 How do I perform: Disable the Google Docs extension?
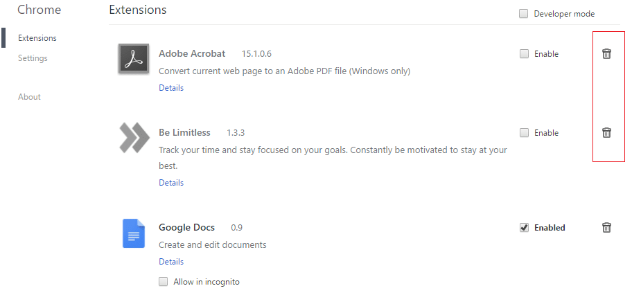point(525,228)
